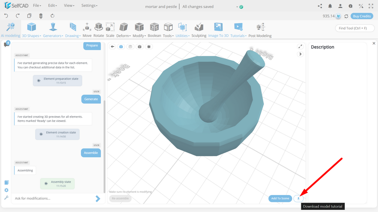Open the Tutorials dropdown
The width and height of the screenshot is (378, 212).
point(238,30)
